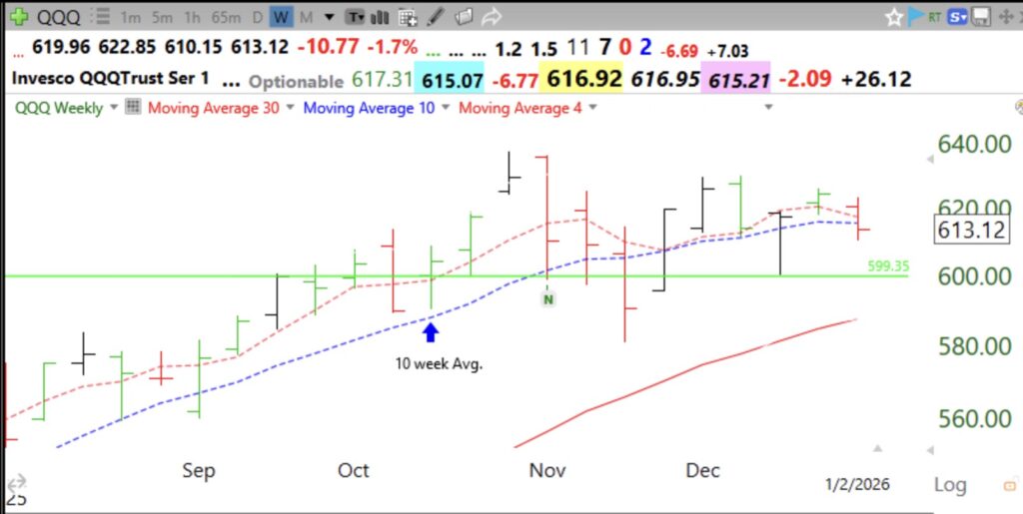The width and height of the screenshot is (1023, 514).
Task: Click the 10 week Avg. annotation text
Action: coord(439,364)
